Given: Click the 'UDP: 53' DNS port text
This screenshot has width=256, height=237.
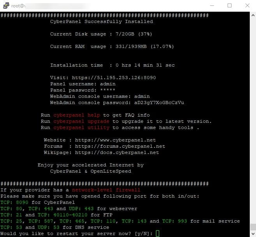Looking at the screenshot, I should click(x=49, y=227).
